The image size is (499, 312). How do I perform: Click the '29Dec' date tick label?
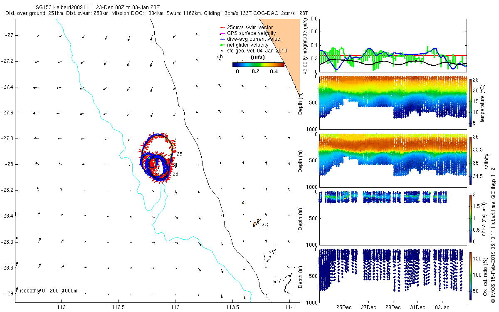(393, 307)
